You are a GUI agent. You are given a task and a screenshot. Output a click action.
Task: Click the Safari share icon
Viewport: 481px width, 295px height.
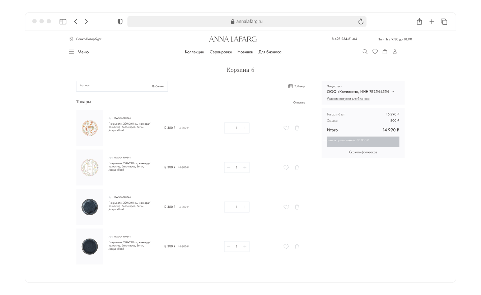point(419,22)
